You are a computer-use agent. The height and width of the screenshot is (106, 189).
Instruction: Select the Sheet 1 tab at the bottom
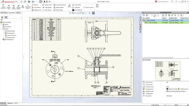point(11,103)
